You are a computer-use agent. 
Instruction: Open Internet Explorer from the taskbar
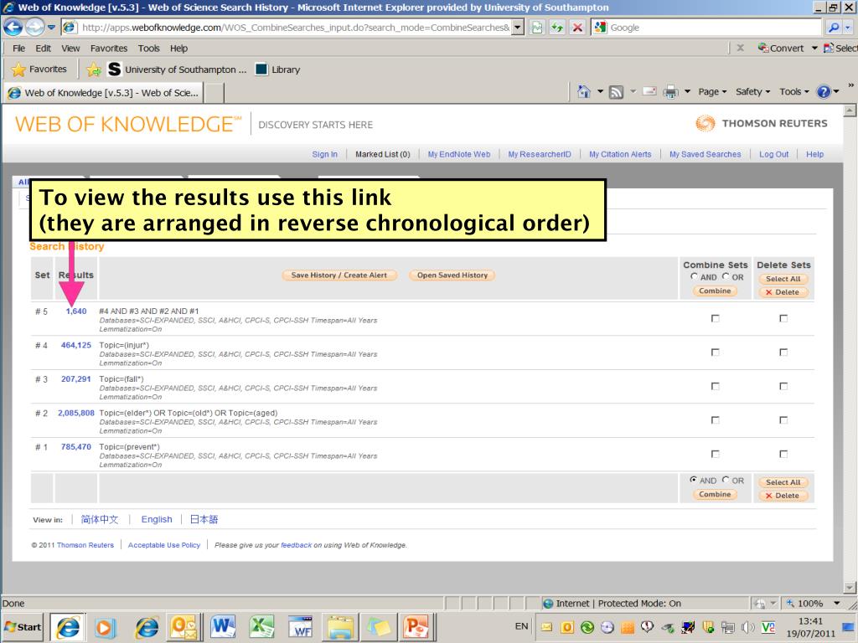coord(68,626)
